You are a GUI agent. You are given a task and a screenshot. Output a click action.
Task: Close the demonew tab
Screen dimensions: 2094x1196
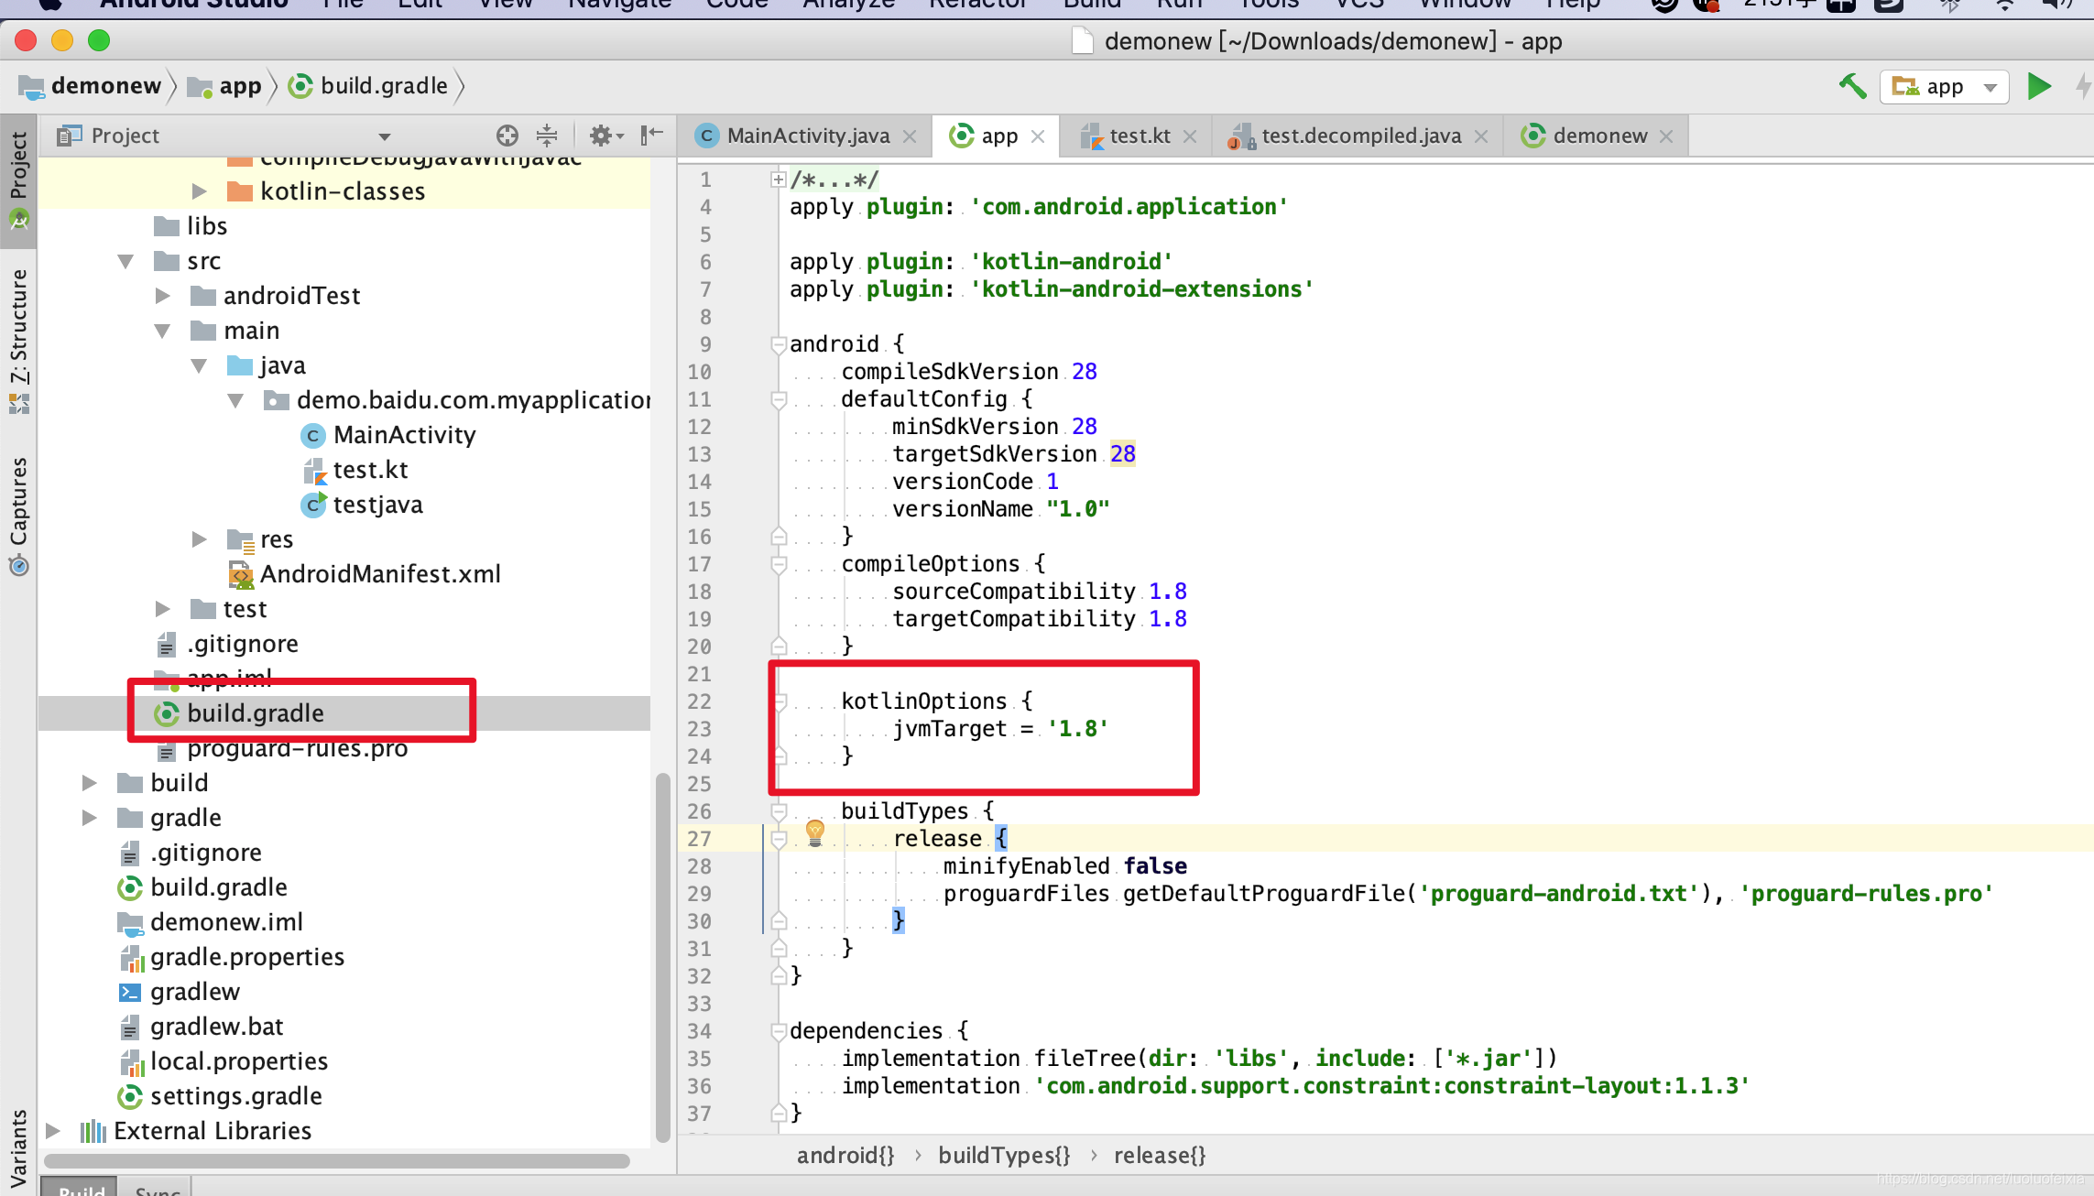(1666, 136)
